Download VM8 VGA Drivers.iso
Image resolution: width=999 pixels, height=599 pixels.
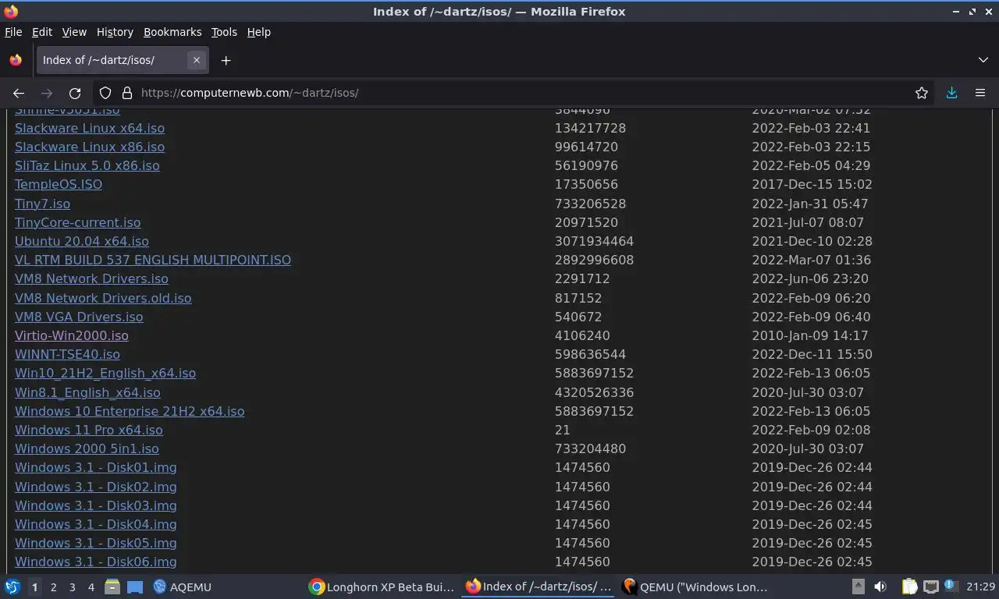pos(79,317)
